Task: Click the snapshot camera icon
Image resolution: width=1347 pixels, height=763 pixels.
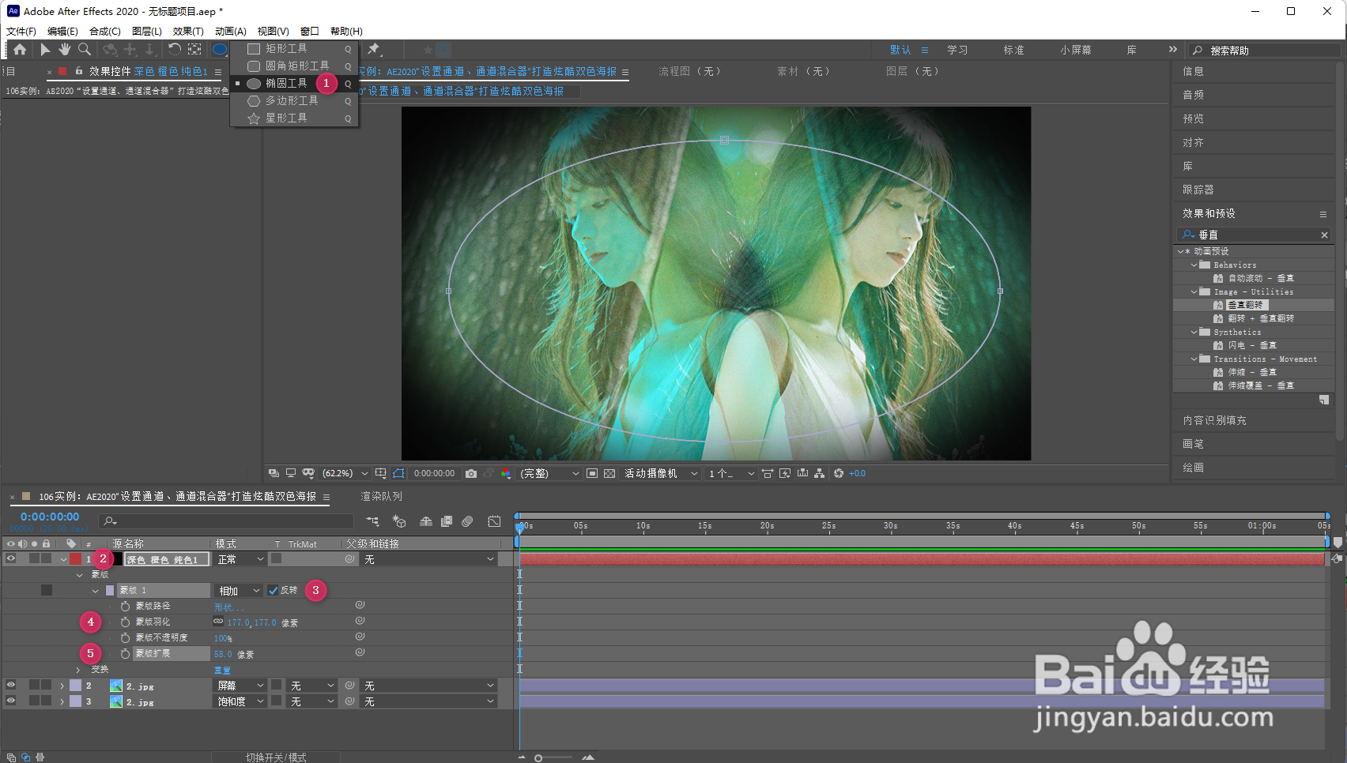Action: tap(471, 474)
